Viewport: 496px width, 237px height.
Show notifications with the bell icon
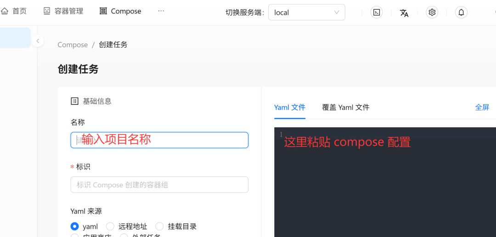(x=461, y=12)
